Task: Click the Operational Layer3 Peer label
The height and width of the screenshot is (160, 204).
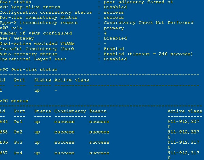Action: [33, 59]
